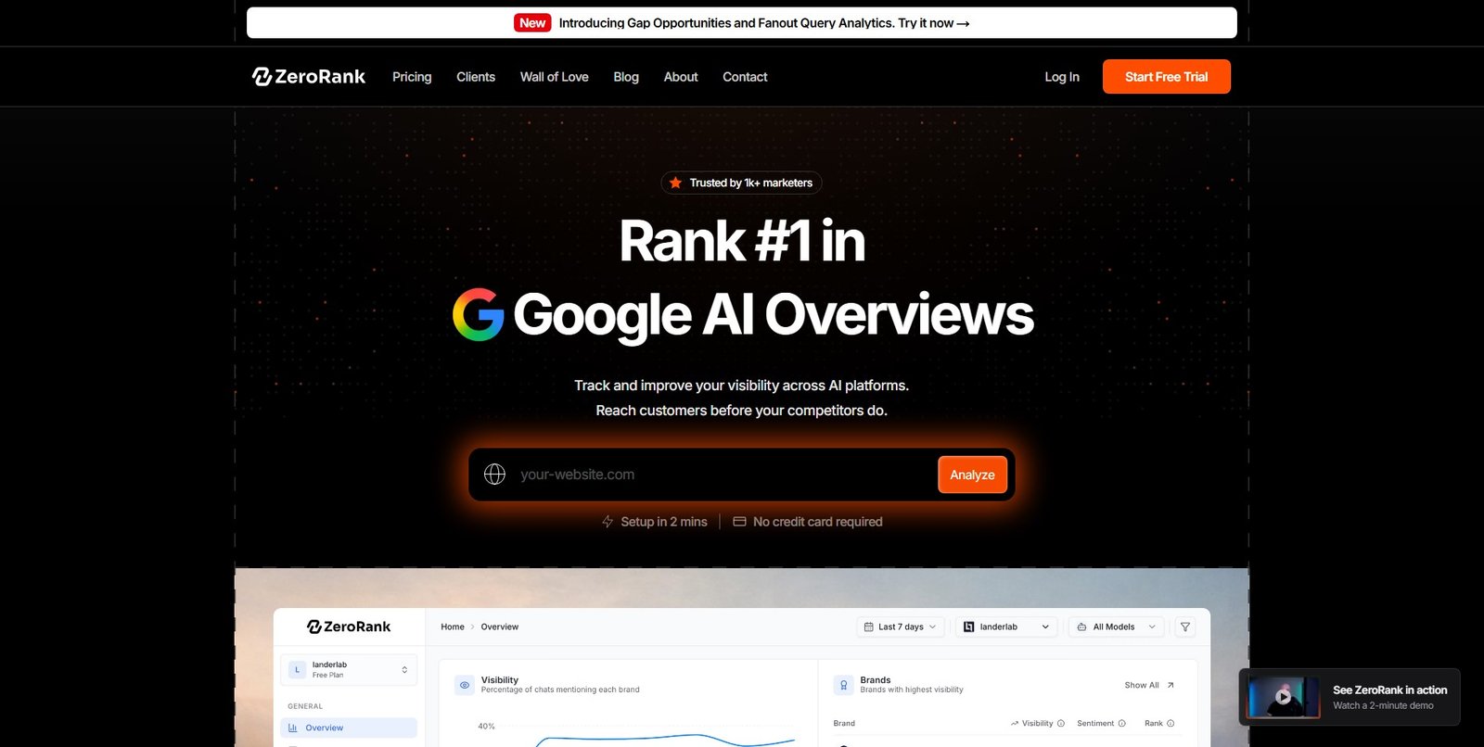The width and height of the screenshot is (1484, 747).
Task: Click the 'No credit card required' text
Action: 817,522
